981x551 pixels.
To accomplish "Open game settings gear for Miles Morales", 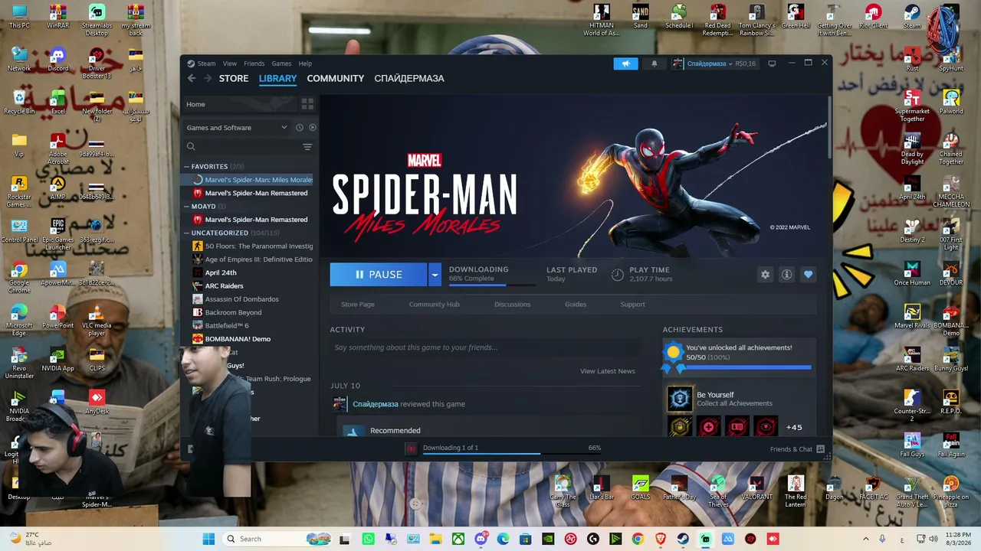I will pyautogui.click(x=765, y=274).
